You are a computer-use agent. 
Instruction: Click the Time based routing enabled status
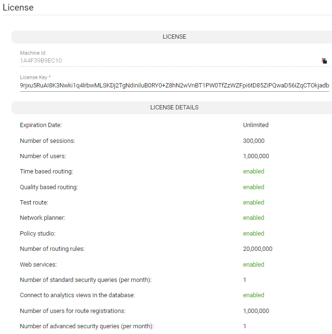point(253,172)
